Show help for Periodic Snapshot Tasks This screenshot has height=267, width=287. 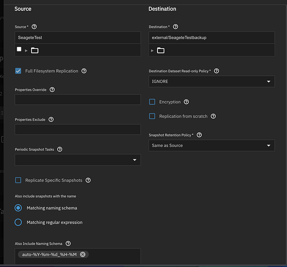tap(59, 149)
